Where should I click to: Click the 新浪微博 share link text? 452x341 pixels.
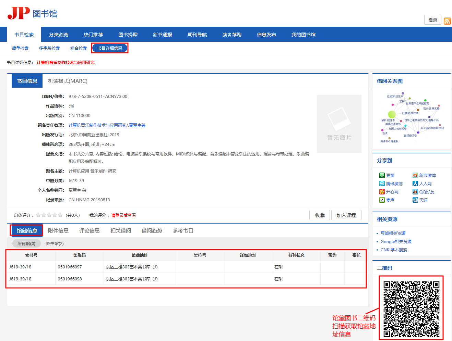coord(427,175)
